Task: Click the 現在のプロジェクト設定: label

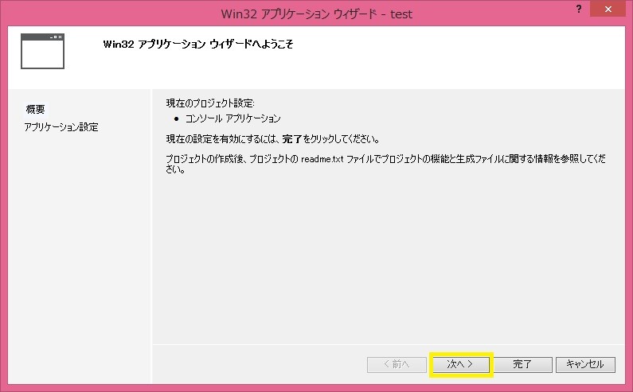Action: tap(210, 103)
